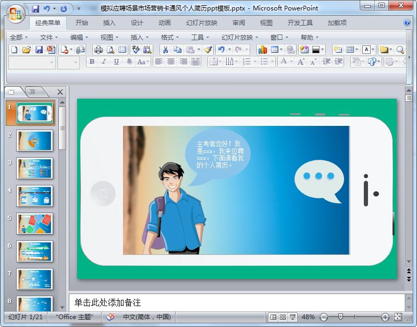Open the font name combo box
This screenshot has height=327, width=417.
click(x=32, y=62)
